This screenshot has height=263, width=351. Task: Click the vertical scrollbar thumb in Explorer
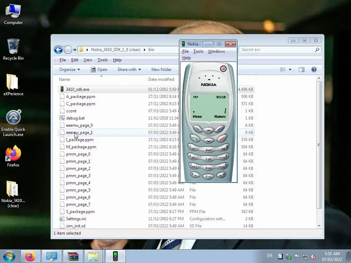click(319, 145)
